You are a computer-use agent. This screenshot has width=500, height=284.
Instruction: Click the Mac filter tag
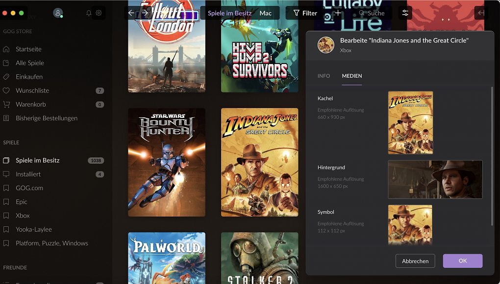click(266, 13)
